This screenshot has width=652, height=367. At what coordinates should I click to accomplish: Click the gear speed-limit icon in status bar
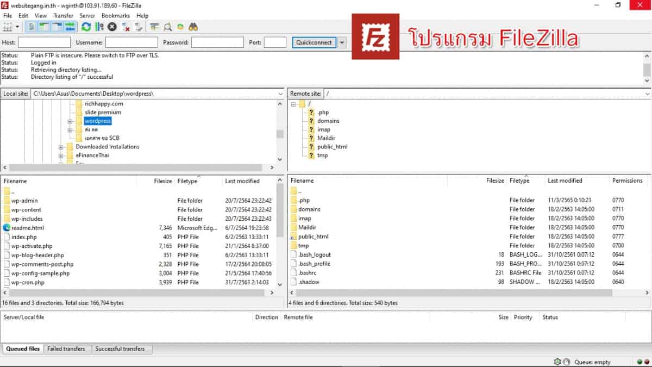pos(557,362)
